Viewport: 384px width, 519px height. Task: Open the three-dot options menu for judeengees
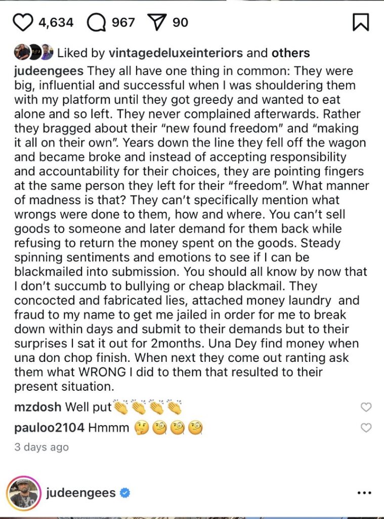(364, 493)
